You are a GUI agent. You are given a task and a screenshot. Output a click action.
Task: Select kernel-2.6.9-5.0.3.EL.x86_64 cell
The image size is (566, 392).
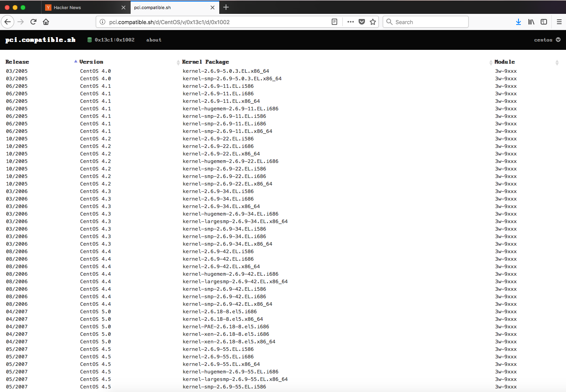pos(226,71)
